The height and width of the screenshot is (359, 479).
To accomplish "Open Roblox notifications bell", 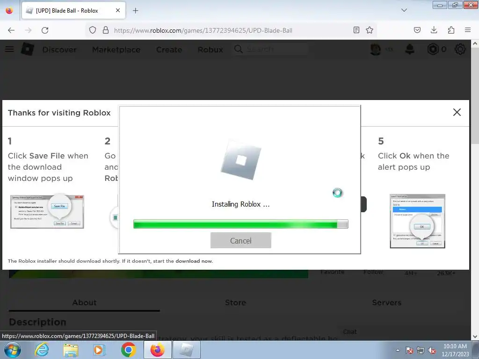I will (x=410, y=49).
